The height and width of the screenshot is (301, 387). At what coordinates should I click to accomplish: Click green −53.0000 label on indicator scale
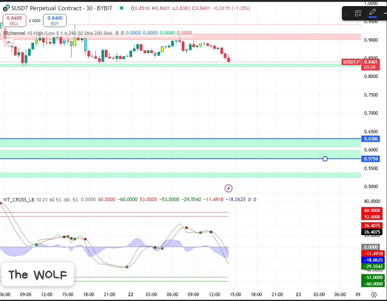click(x=372, y=277)
